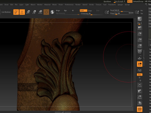Click the QuickSave button

pos(107,2)
